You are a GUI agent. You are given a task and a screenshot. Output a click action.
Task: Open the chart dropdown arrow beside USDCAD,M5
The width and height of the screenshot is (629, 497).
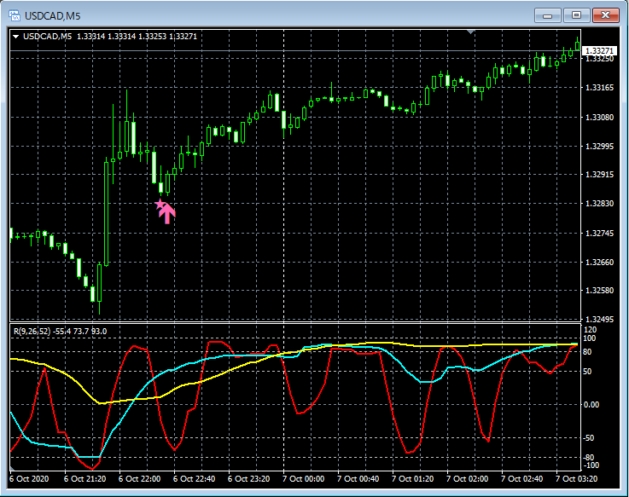[16, 36]
